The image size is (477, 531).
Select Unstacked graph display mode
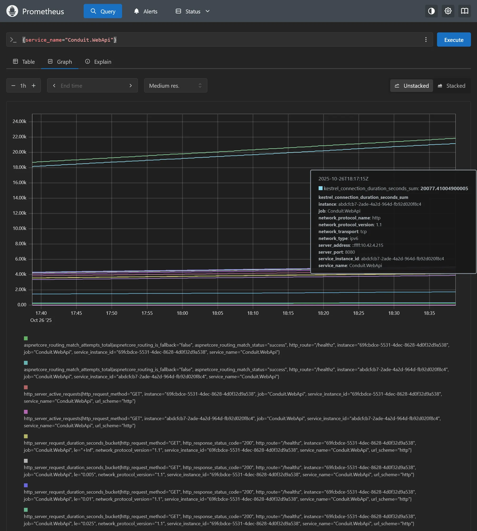(411, 86)
